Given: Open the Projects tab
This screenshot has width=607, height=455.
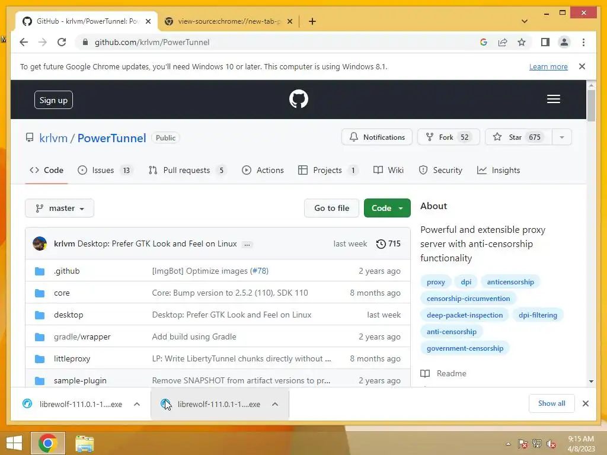Looking at the screenshot, I should [328, 170].
